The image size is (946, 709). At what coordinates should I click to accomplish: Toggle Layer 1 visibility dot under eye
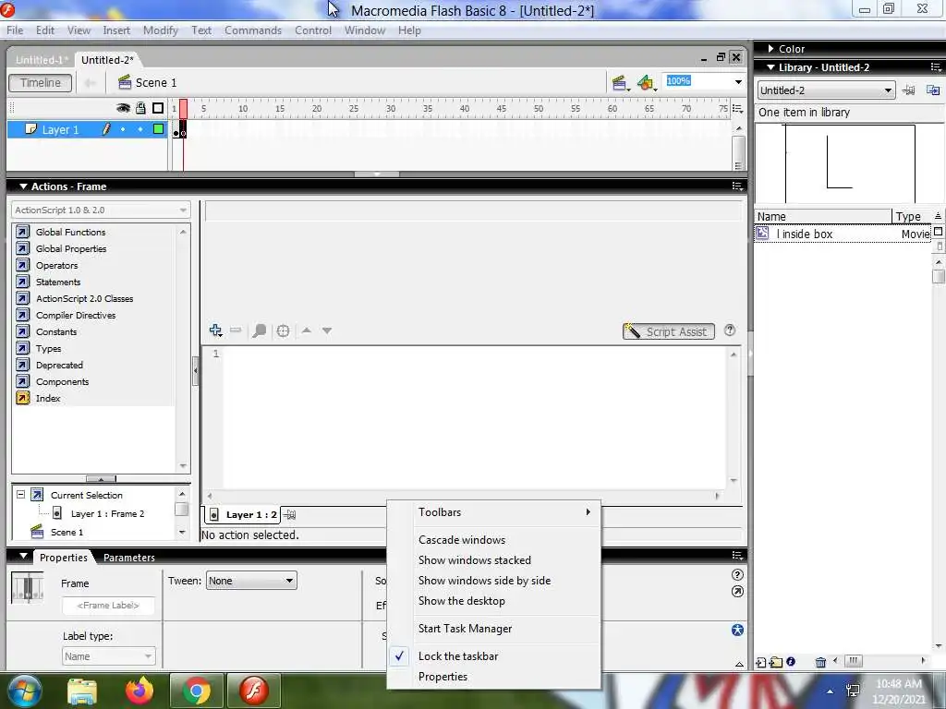point(123,129)
